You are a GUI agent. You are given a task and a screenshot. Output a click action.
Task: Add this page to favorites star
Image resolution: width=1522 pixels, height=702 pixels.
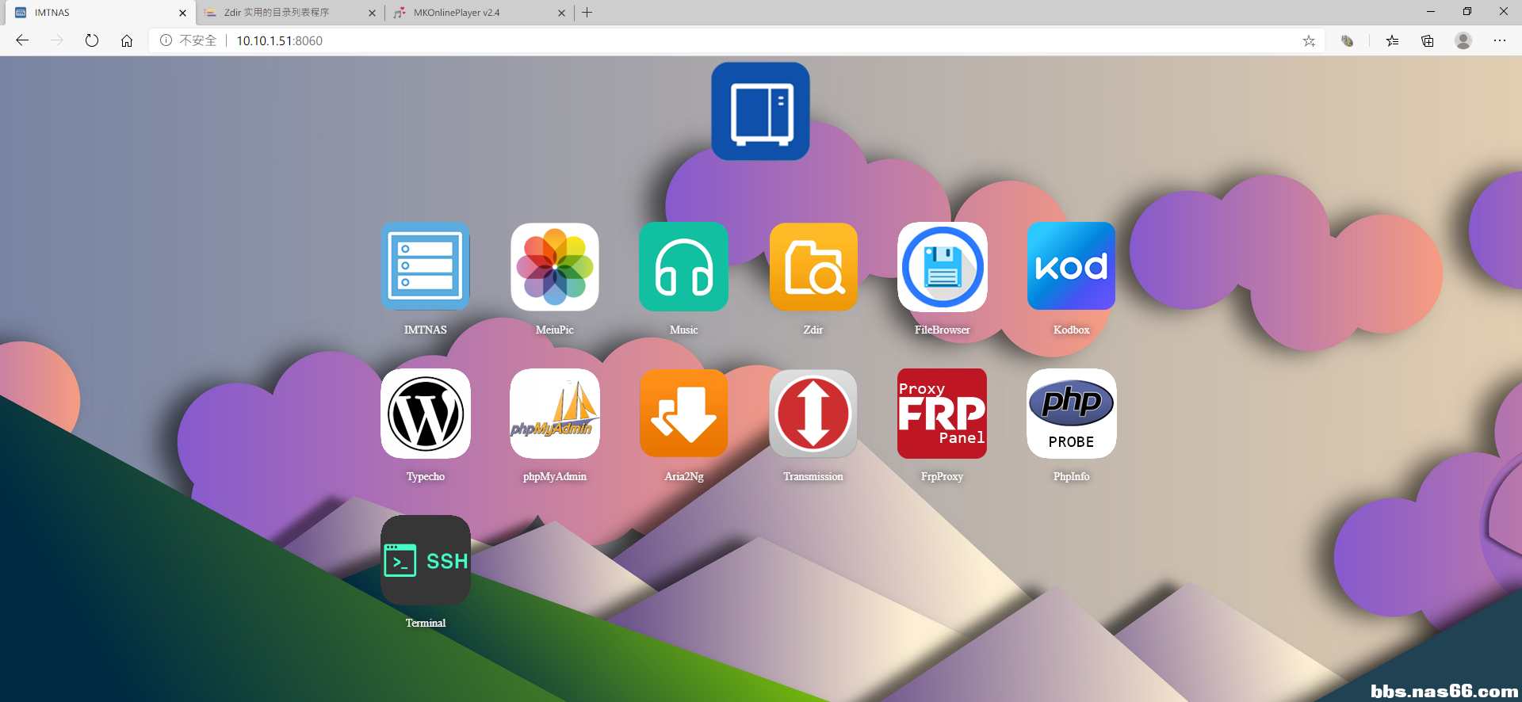tap(1309, 40)
